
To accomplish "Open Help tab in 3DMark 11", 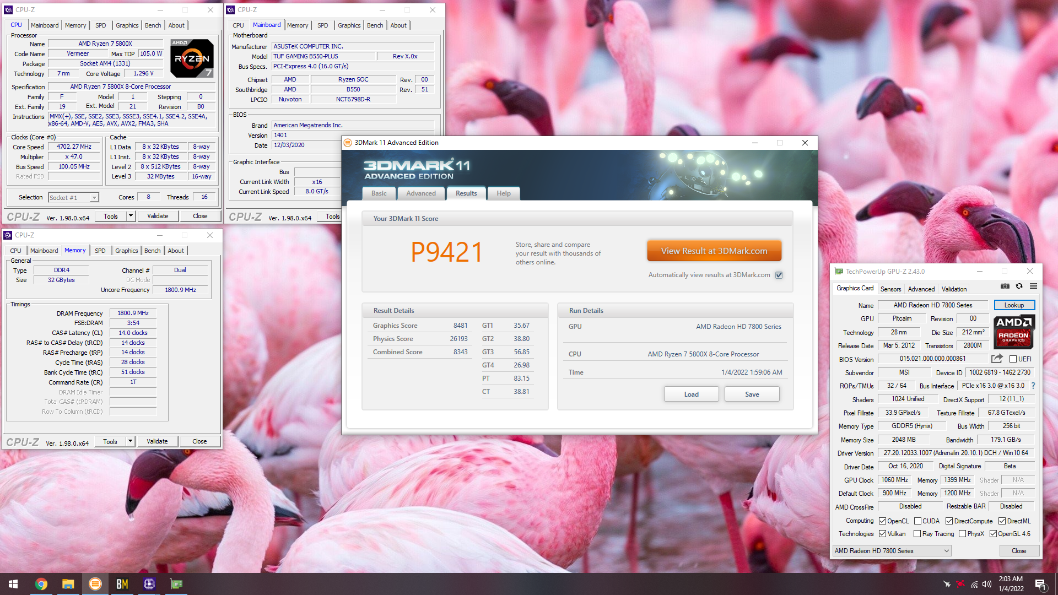I will pyautogui.click(x=504, y=193).
